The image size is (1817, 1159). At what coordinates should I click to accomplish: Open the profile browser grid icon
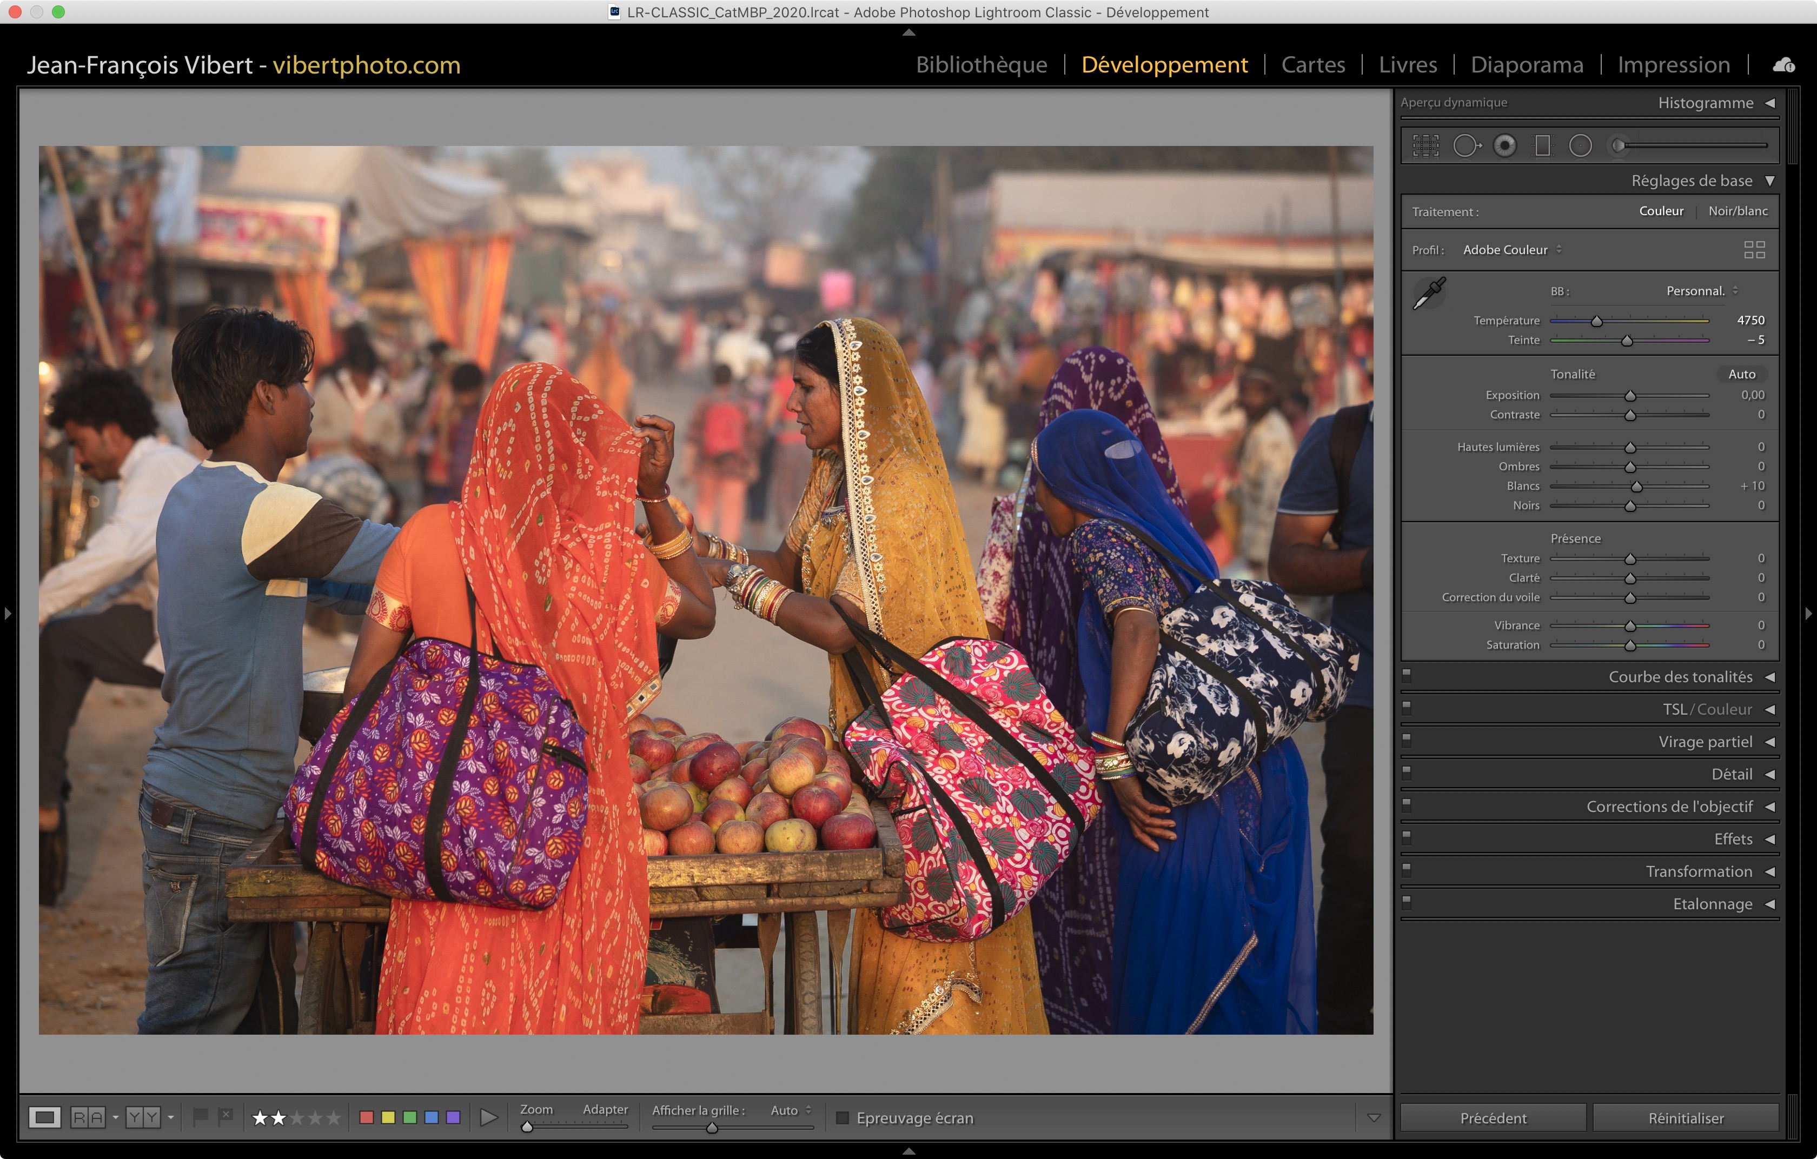click(x=1754, y=250)
